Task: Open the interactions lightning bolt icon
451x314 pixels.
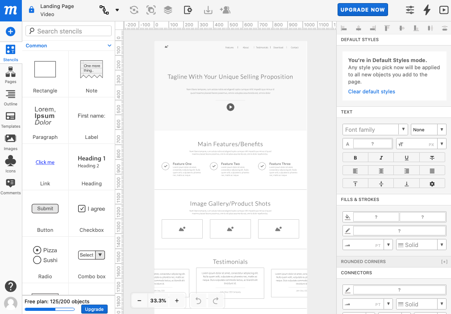Action: tap(427, 10)
